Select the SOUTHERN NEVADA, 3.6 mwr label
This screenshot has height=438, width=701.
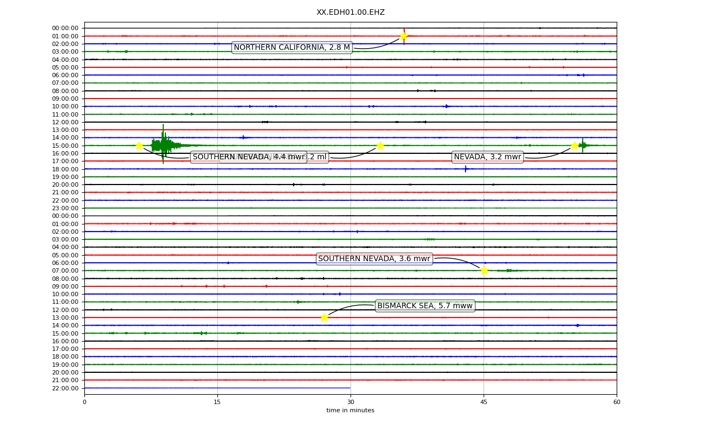point(375,259)
